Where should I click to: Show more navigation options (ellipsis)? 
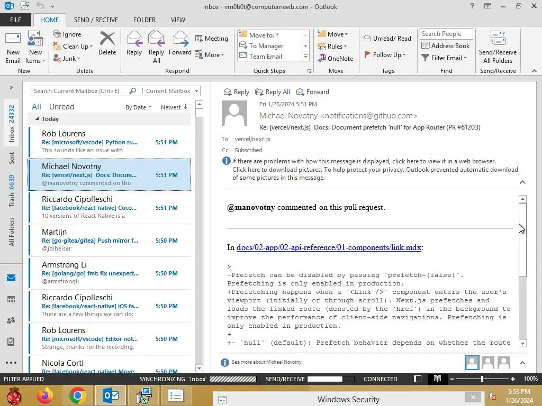tap(11, 363)
